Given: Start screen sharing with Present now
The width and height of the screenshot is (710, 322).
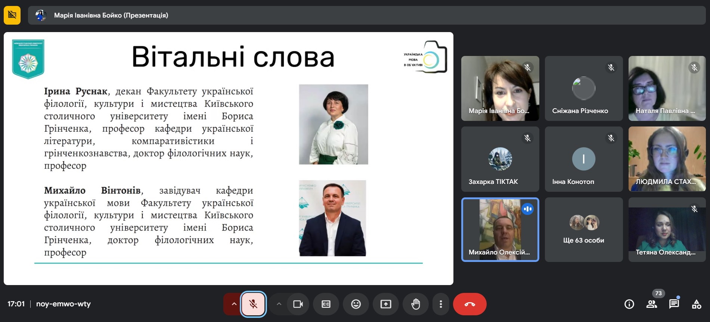Looking at the screenshot, I should tap(386, 304).
